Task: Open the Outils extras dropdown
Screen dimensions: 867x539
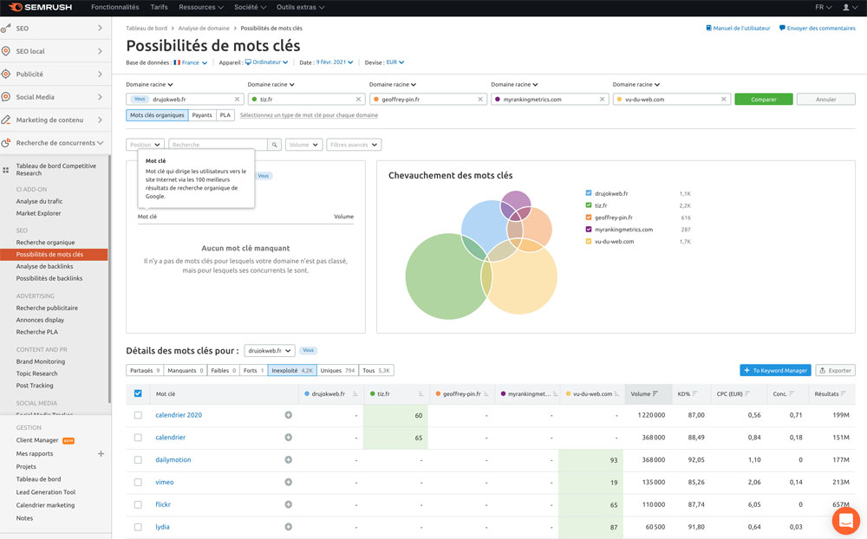Action: (x=301, y=7)
